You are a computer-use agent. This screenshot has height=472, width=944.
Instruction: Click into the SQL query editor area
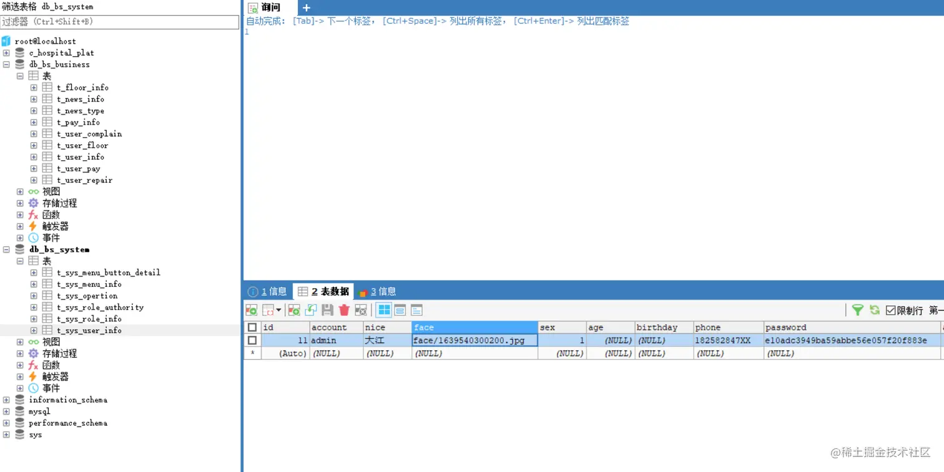pos(593,153)
